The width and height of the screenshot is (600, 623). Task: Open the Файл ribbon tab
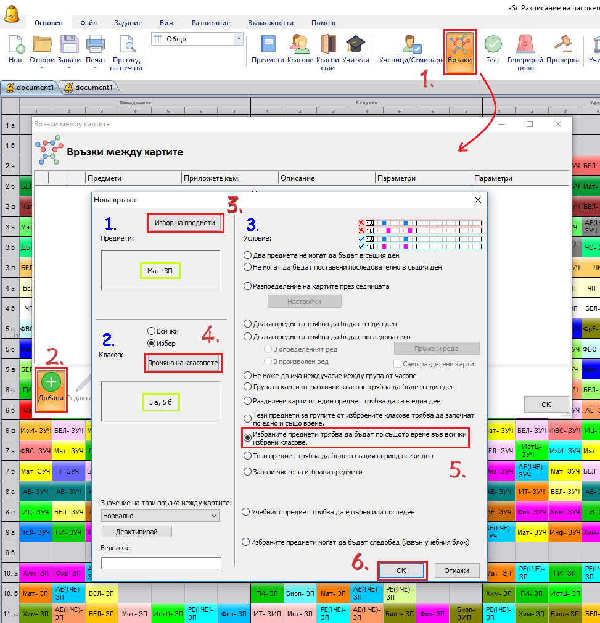(x=89, y=23)
